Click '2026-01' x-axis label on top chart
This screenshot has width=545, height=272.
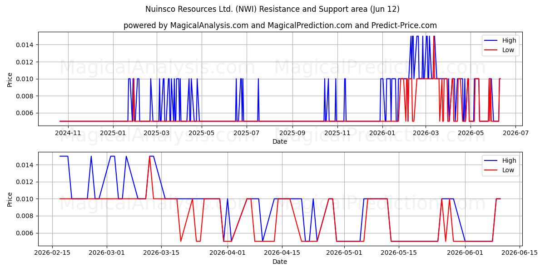[382, 133]
